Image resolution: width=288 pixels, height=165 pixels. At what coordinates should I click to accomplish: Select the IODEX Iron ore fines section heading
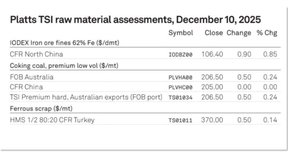[x=64, y=43]
